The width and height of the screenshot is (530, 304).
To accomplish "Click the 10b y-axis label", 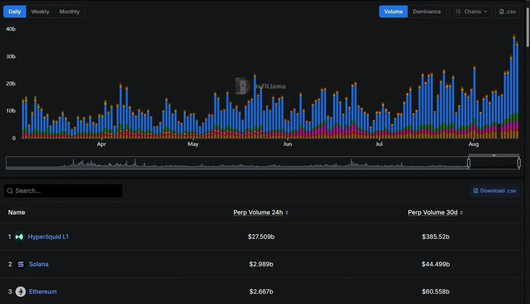I will [11, 111].
